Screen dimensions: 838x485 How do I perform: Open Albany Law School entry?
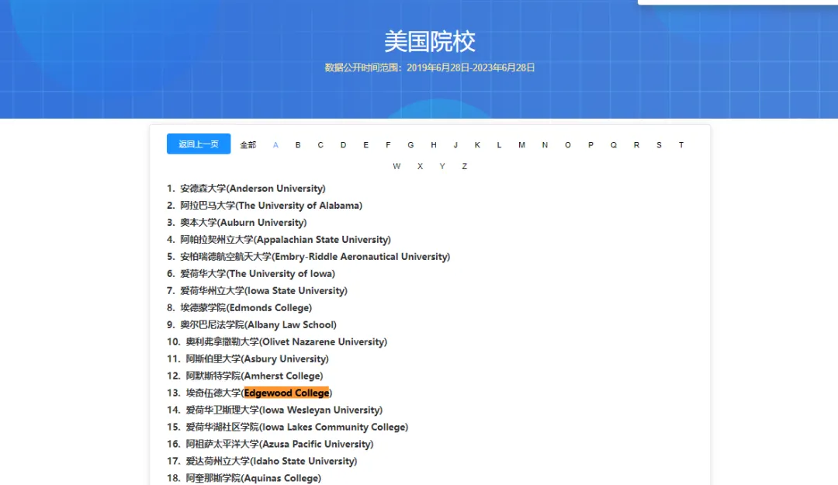tap(258, 325)
